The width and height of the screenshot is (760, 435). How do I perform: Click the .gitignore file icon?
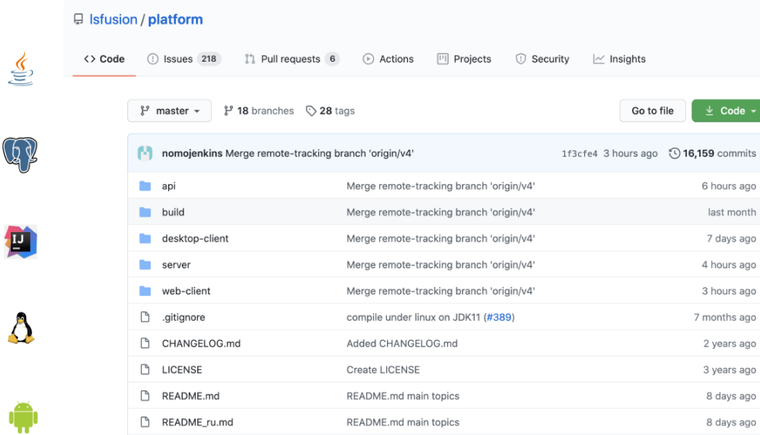(x=145, y=317)
